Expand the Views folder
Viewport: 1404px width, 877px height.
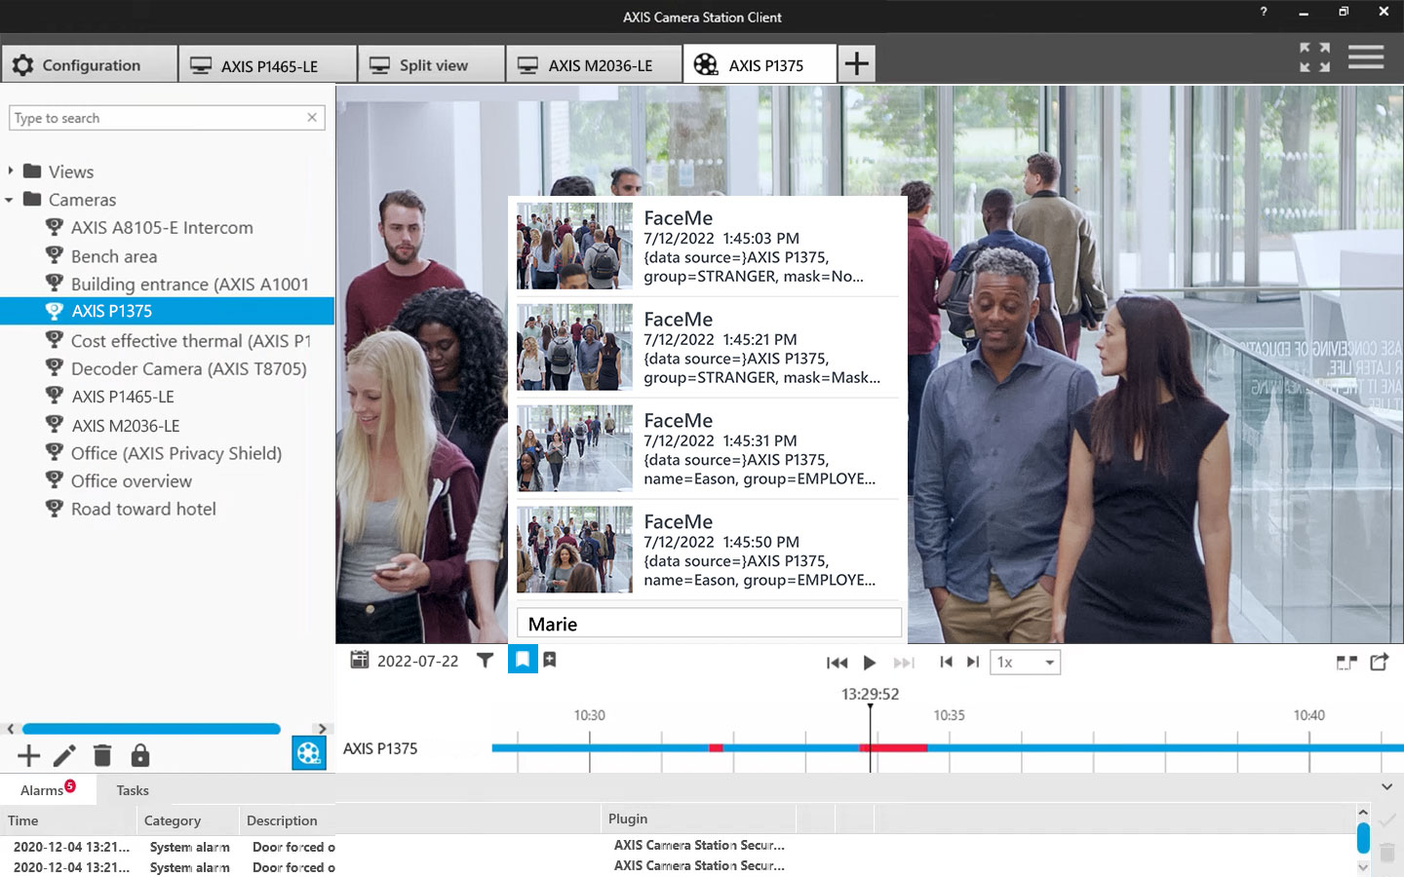[11, 172]
